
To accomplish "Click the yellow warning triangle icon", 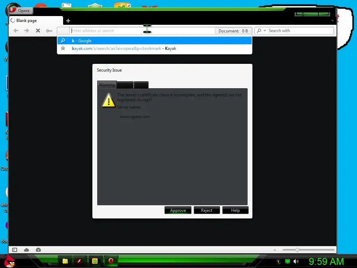I will click(x=109, y=100).
